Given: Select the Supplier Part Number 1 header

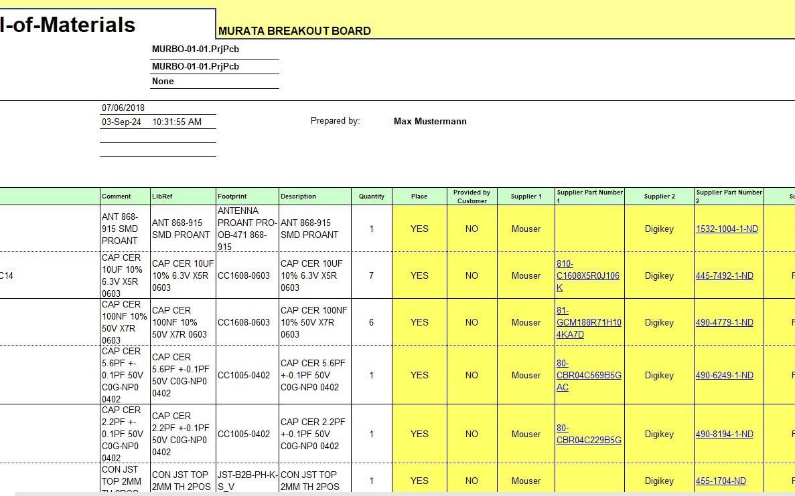Looking at the screenshot, I should click(589, 197).
